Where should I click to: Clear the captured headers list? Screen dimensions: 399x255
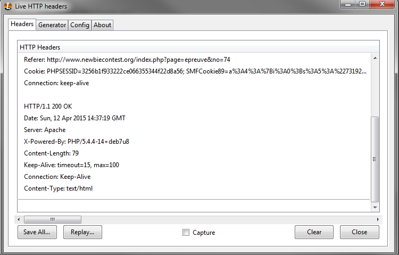coord(314,232)
